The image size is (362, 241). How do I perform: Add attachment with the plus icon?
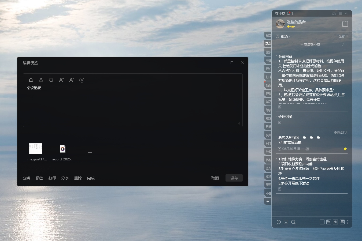click(x=90, y=152)
